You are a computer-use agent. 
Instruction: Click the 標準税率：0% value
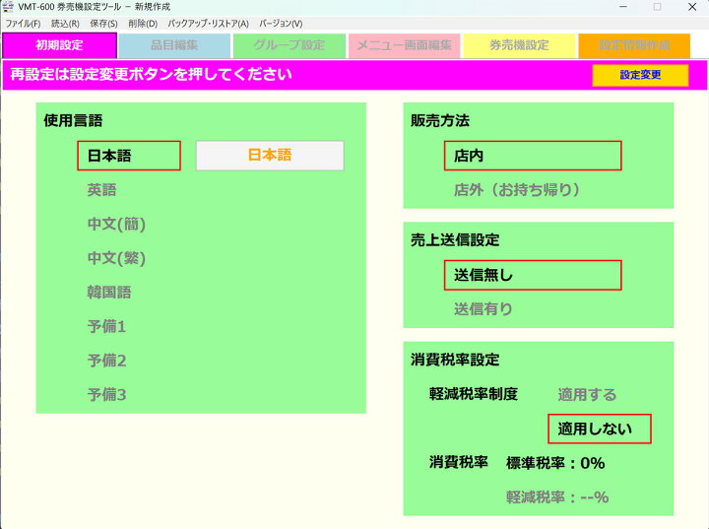555,463
